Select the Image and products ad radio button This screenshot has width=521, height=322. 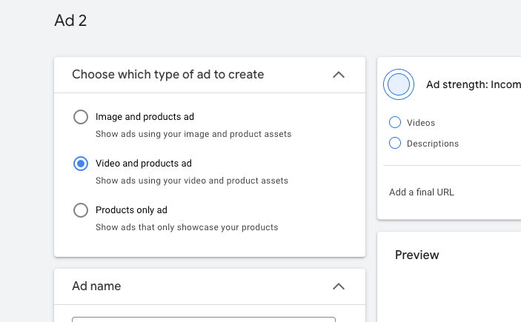(x=81, y=117)
